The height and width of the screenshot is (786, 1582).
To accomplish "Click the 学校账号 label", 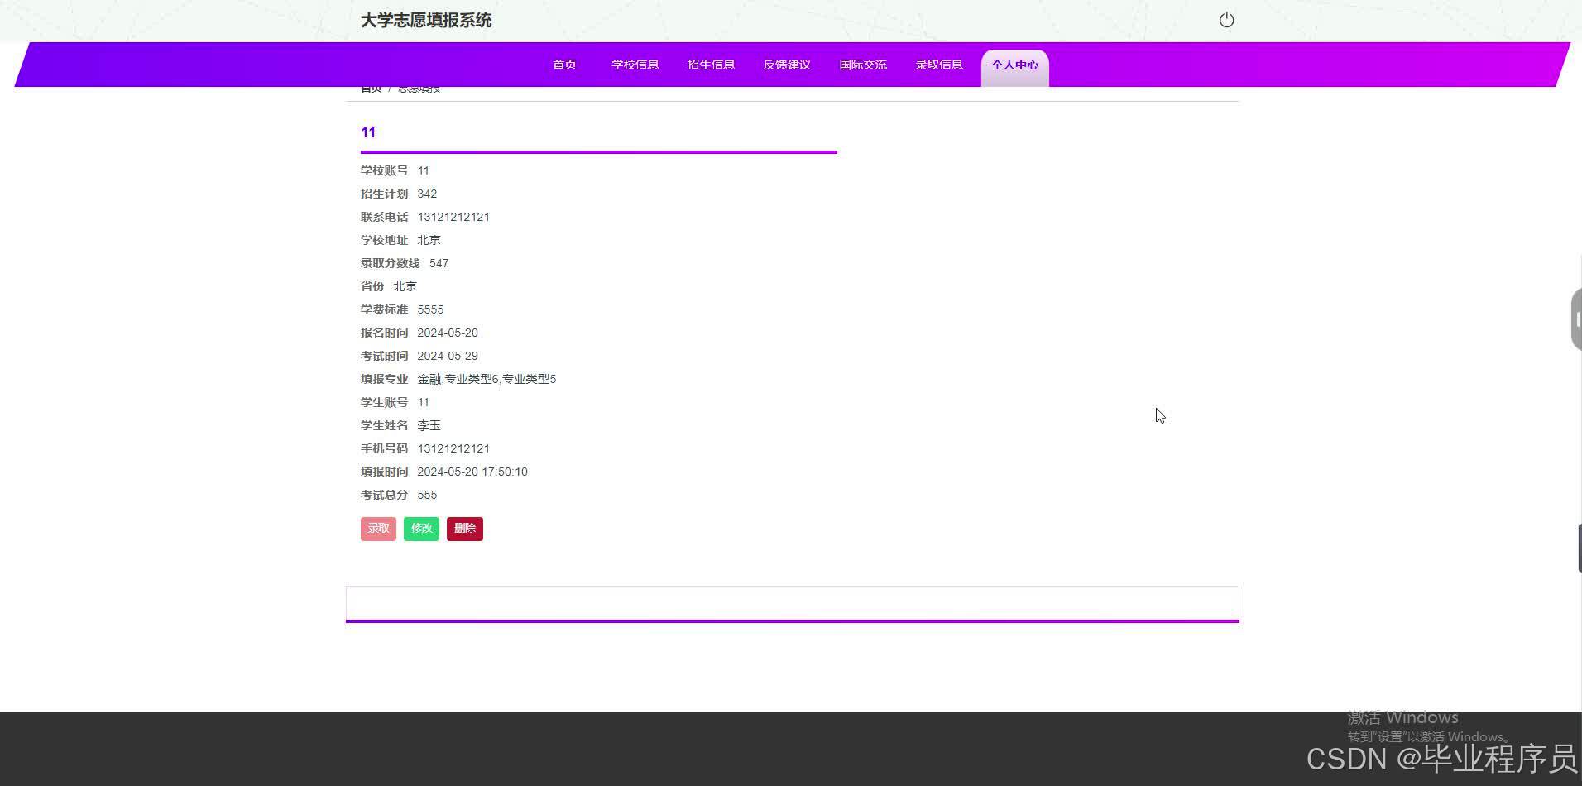I will click(x=384, y=170).
